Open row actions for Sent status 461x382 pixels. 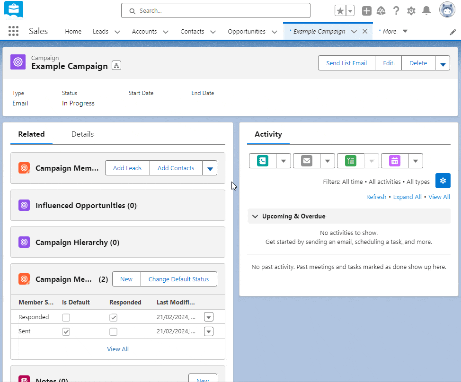point(209,331)
